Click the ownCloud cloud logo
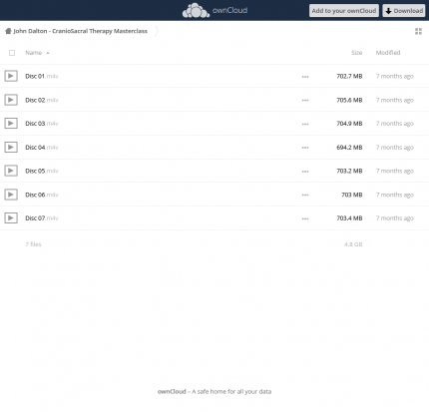The height and width of the screenshot is (412, 429). point(196,10)
